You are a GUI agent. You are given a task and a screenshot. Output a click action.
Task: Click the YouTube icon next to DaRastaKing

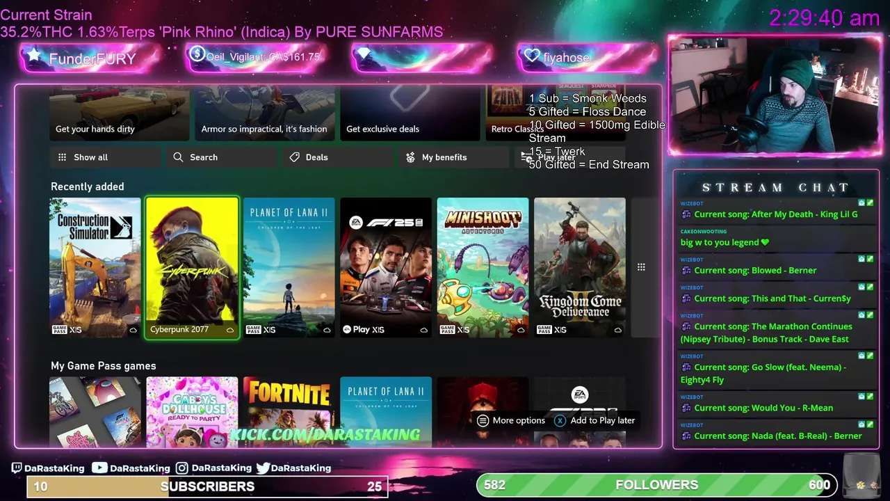[x=99, y=468]
